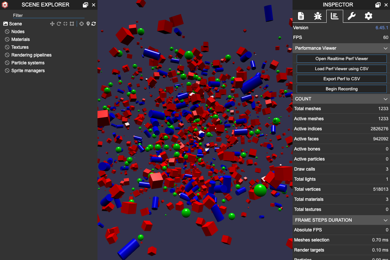
Task: Collapse the Frame Steps Duration section
Action: pyautogui.click(x=385, y=220)
